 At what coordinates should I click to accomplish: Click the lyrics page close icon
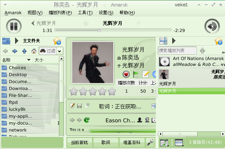point(87,105)
